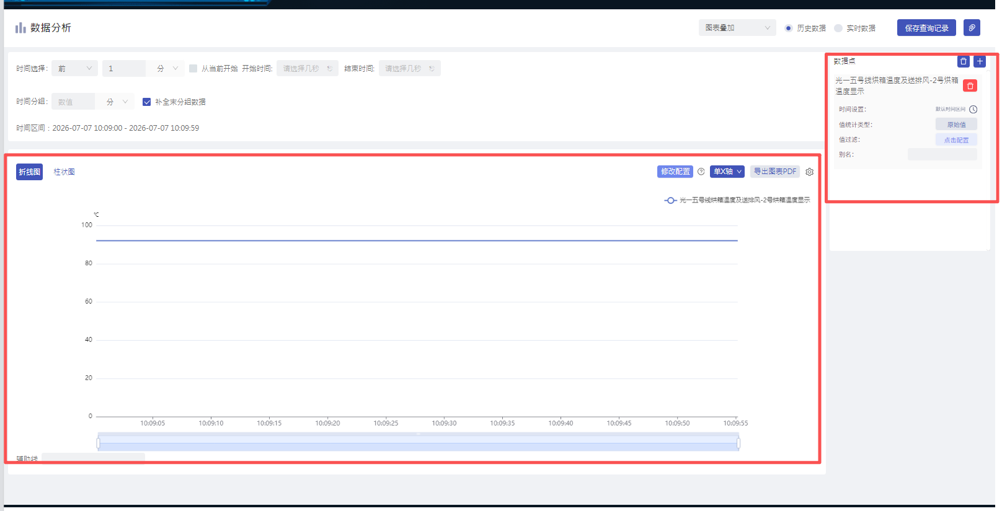The image size is (1002, 511).
Task: Open time setting clock icon
Action: coord(973,109)
